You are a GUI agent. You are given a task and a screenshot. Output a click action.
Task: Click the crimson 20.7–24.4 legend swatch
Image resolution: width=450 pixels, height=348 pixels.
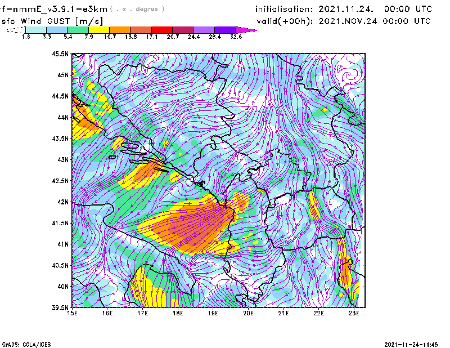click(183, 30)
